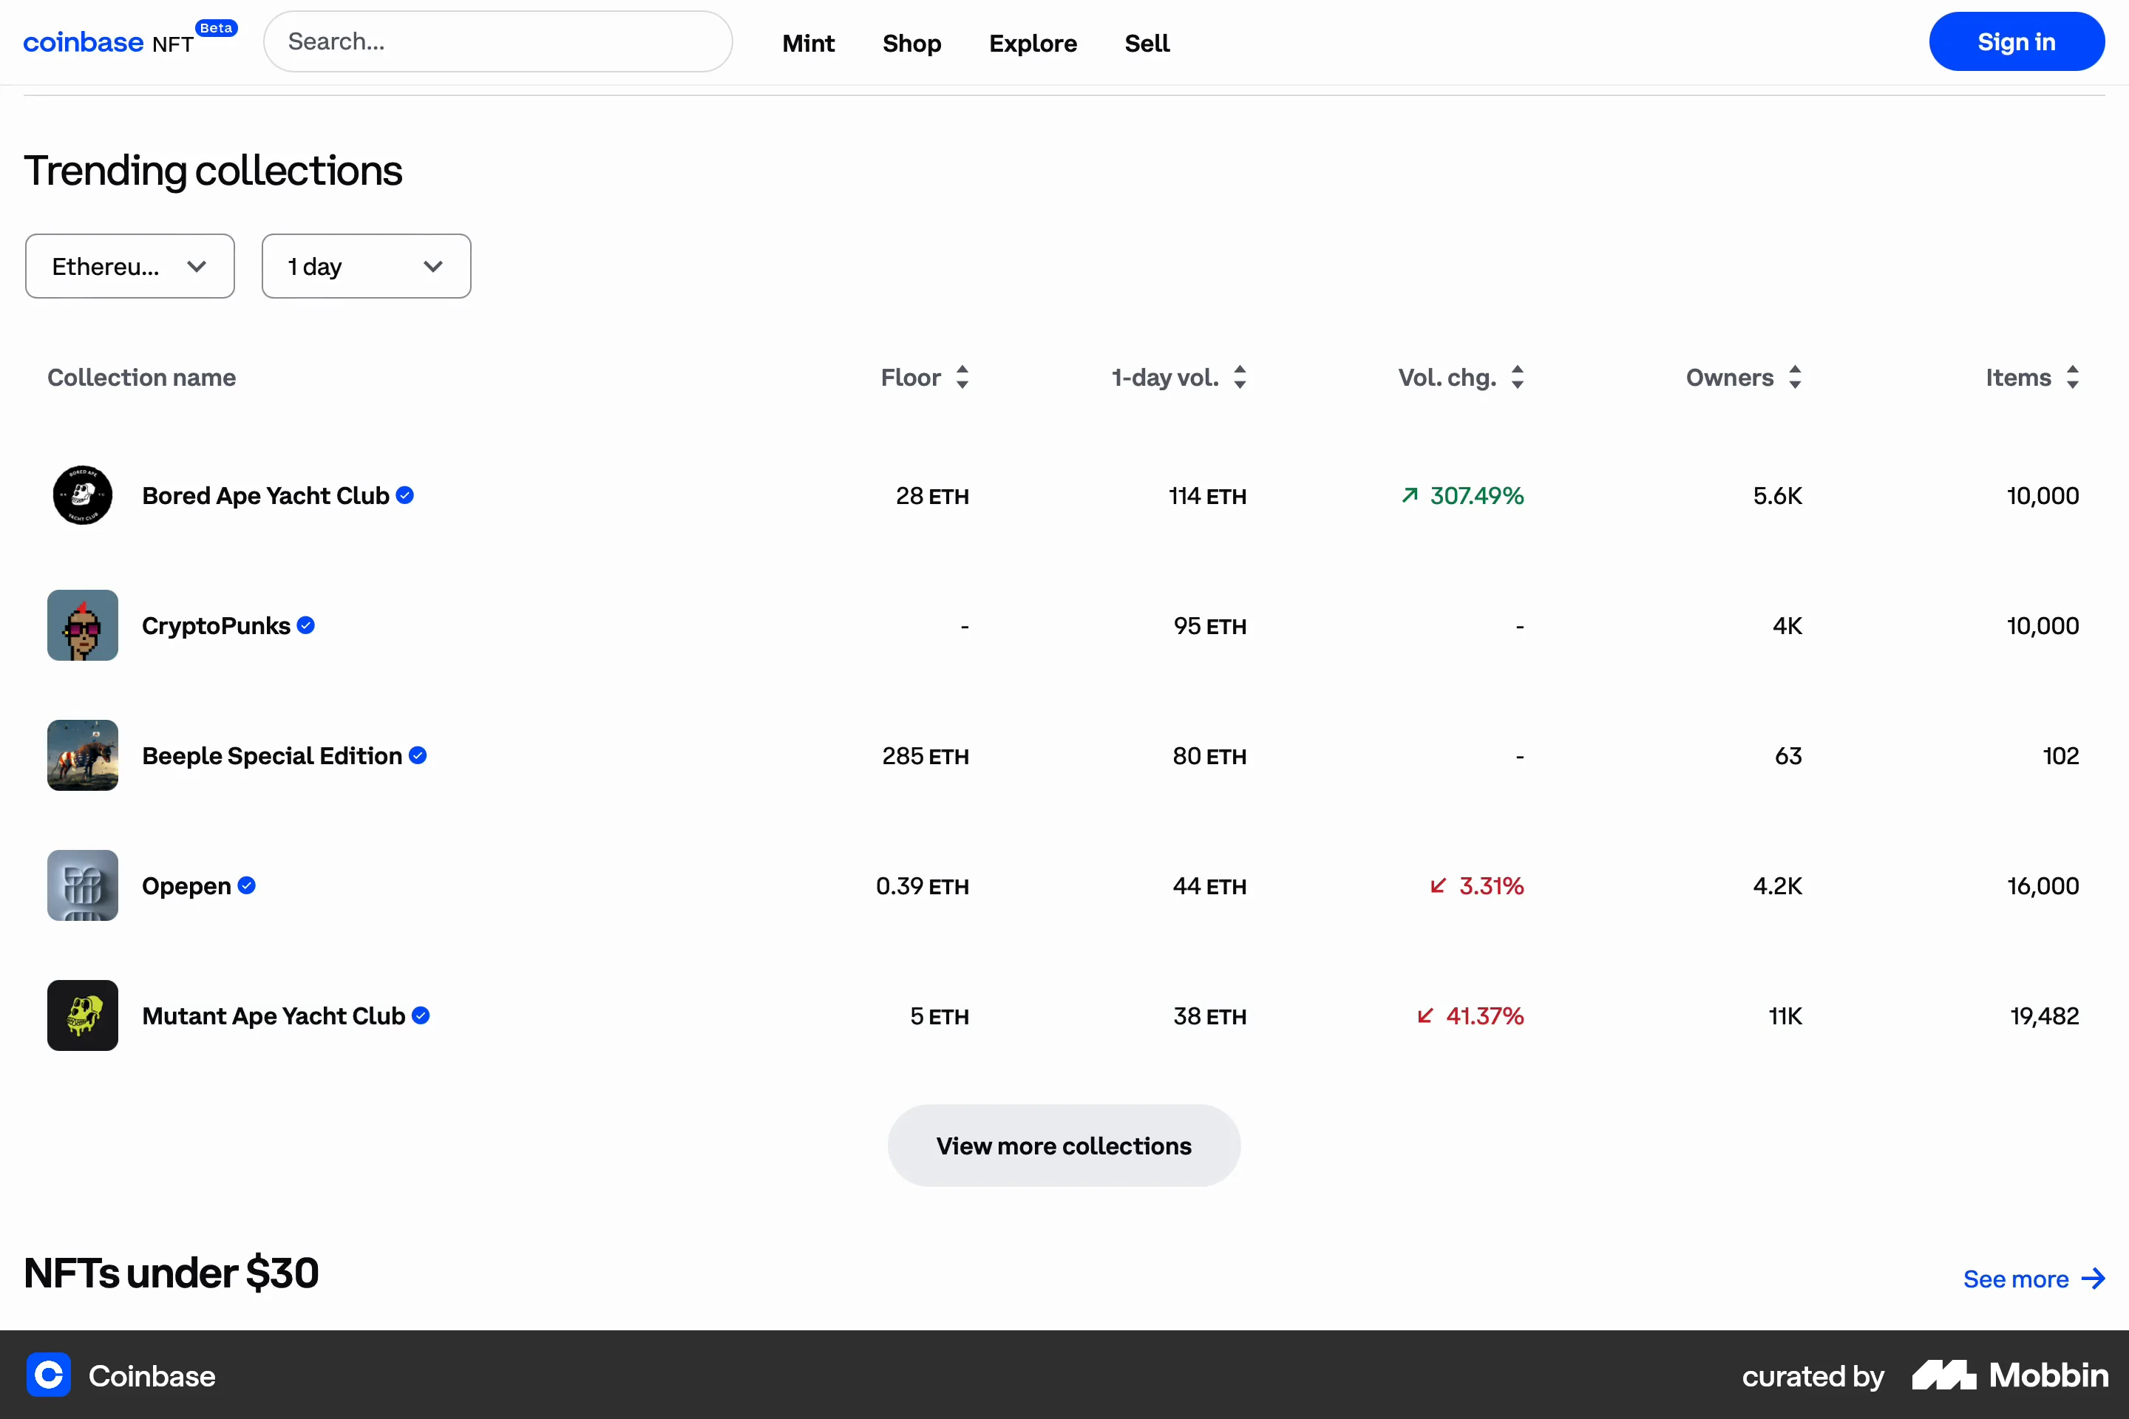Open the 1 day timeframe dropdown
Viewport: 2129px width, 1419px height.
(x=367, y=266)
